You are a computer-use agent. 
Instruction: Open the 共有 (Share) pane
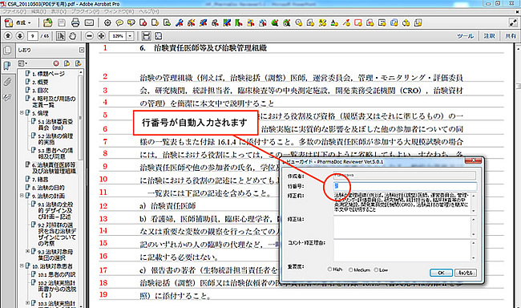[510, 36]
